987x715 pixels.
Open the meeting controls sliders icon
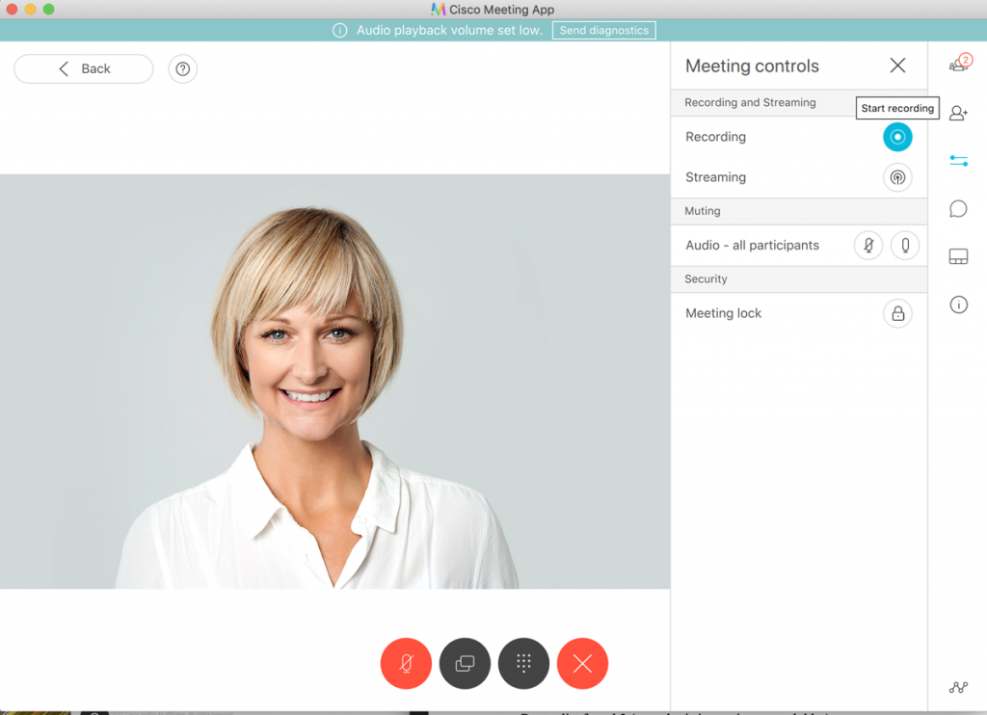pos(958,161)
